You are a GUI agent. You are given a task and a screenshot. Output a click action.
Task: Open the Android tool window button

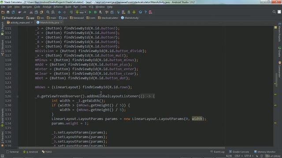click(30, 152)
